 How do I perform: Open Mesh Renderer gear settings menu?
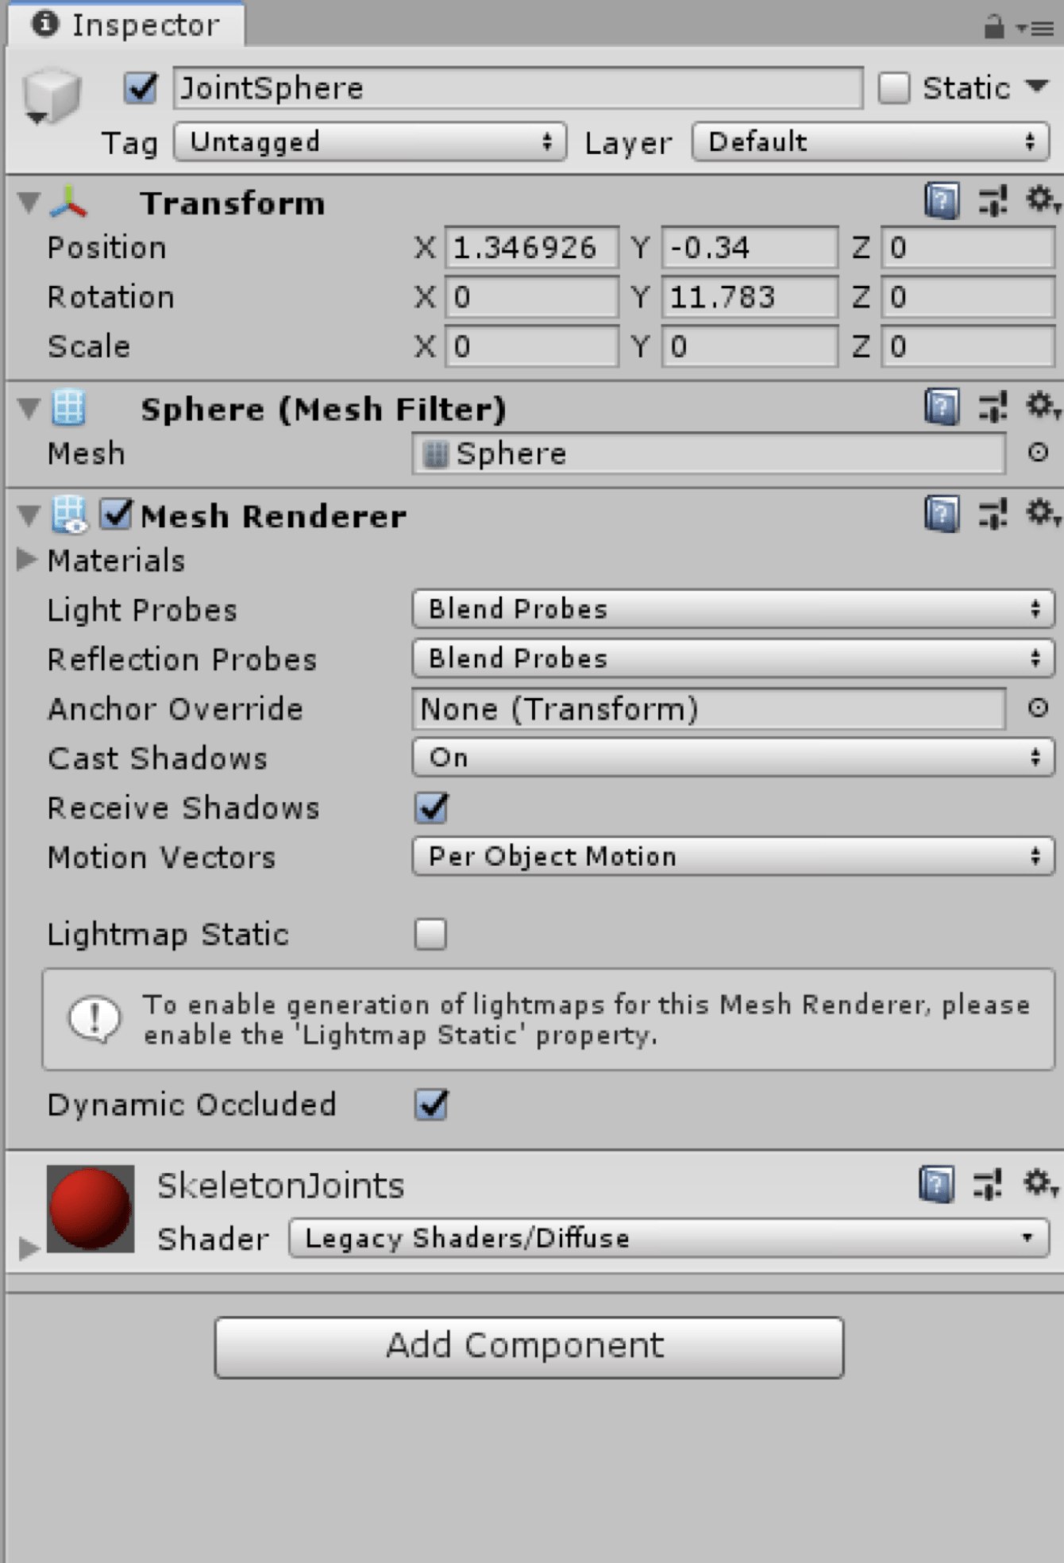point(1042,513)
